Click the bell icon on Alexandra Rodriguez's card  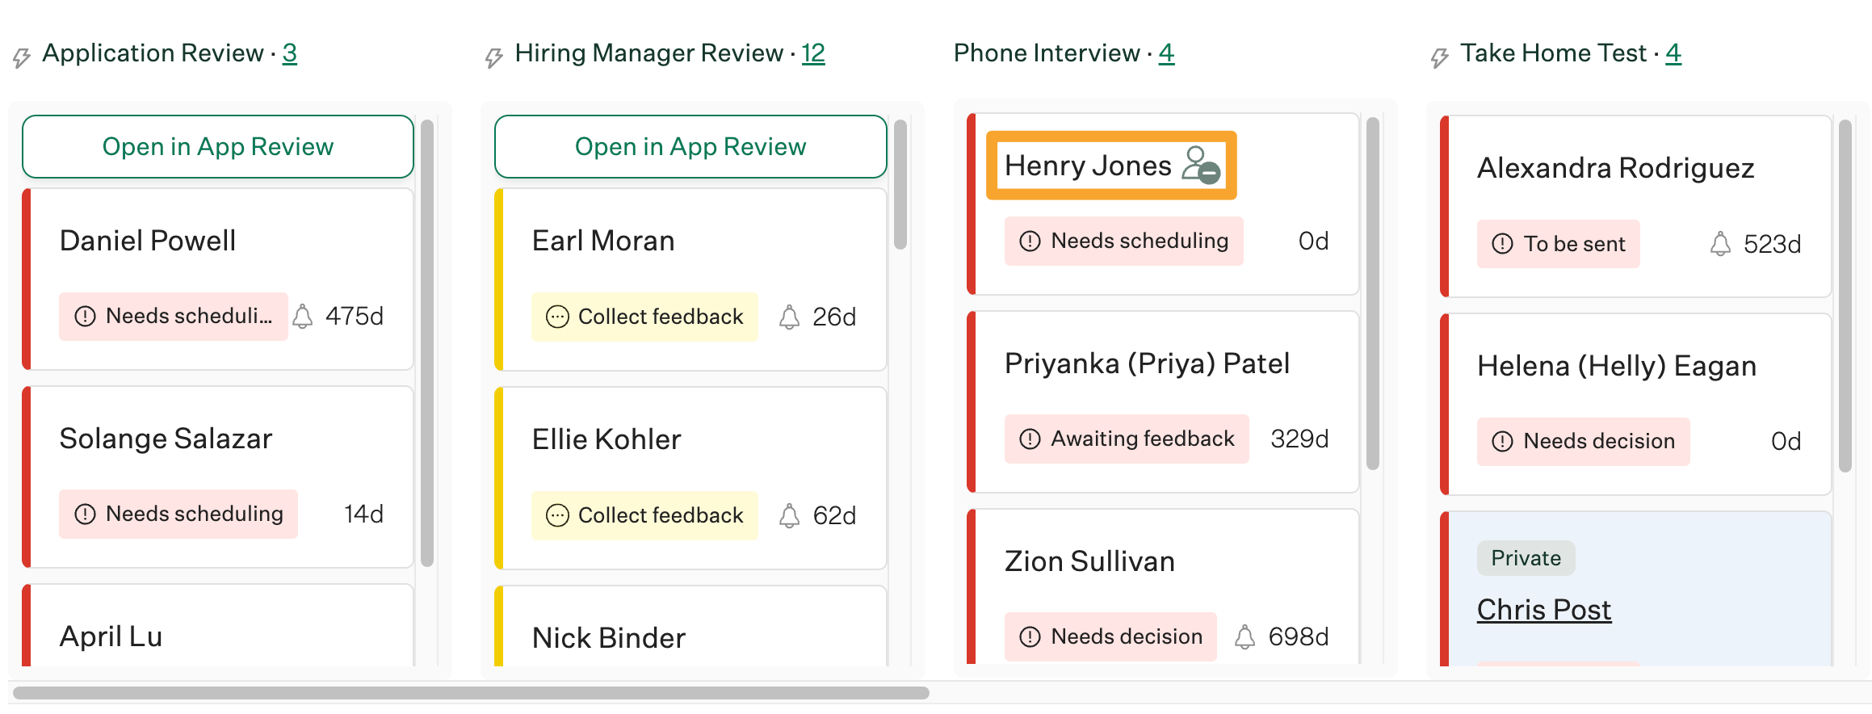pos(1720,244)
